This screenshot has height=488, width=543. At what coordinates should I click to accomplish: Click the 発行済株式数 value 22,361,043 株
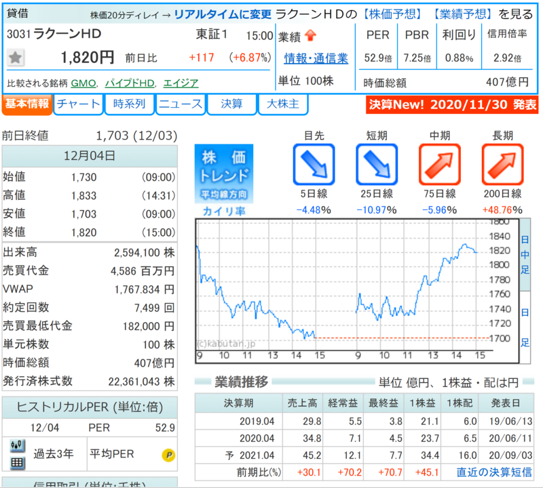(141, 382)
